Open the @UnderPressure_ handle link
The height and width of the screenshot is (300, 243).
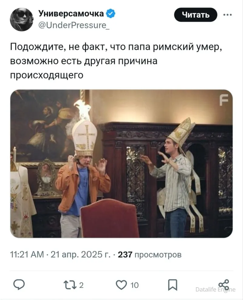(x=74, y=25)
